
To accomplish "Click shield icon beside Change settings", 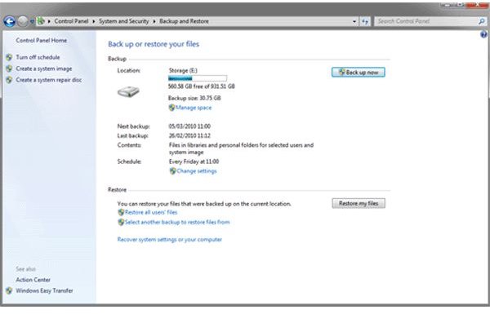I will point(172,171).
